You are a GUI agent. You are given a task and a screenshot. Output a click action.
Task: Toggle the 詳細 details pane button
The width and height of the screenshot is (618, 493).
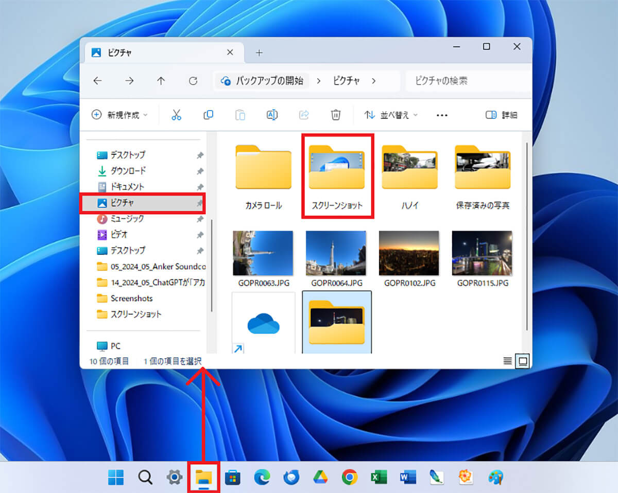tap(501, 115)
